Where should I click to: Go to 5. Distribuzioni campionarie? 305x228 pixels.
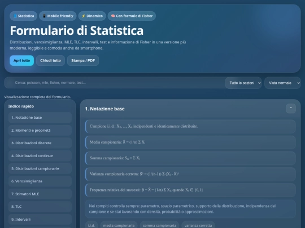[x=40, y=168]
